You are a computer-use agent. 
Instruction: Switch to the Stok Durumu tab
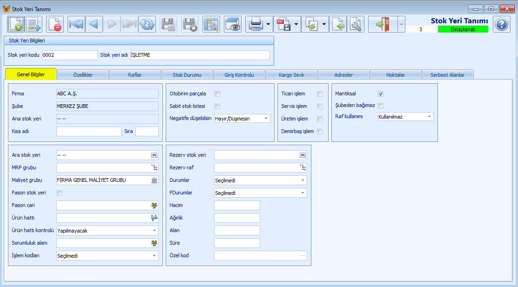coord(187,75)
